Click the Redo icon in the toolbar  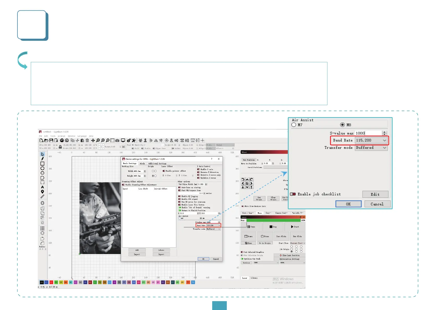(67, 140)
